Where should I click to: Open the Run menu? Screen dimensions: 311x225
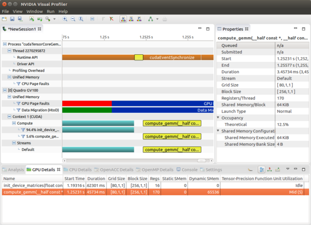point(51,11)
